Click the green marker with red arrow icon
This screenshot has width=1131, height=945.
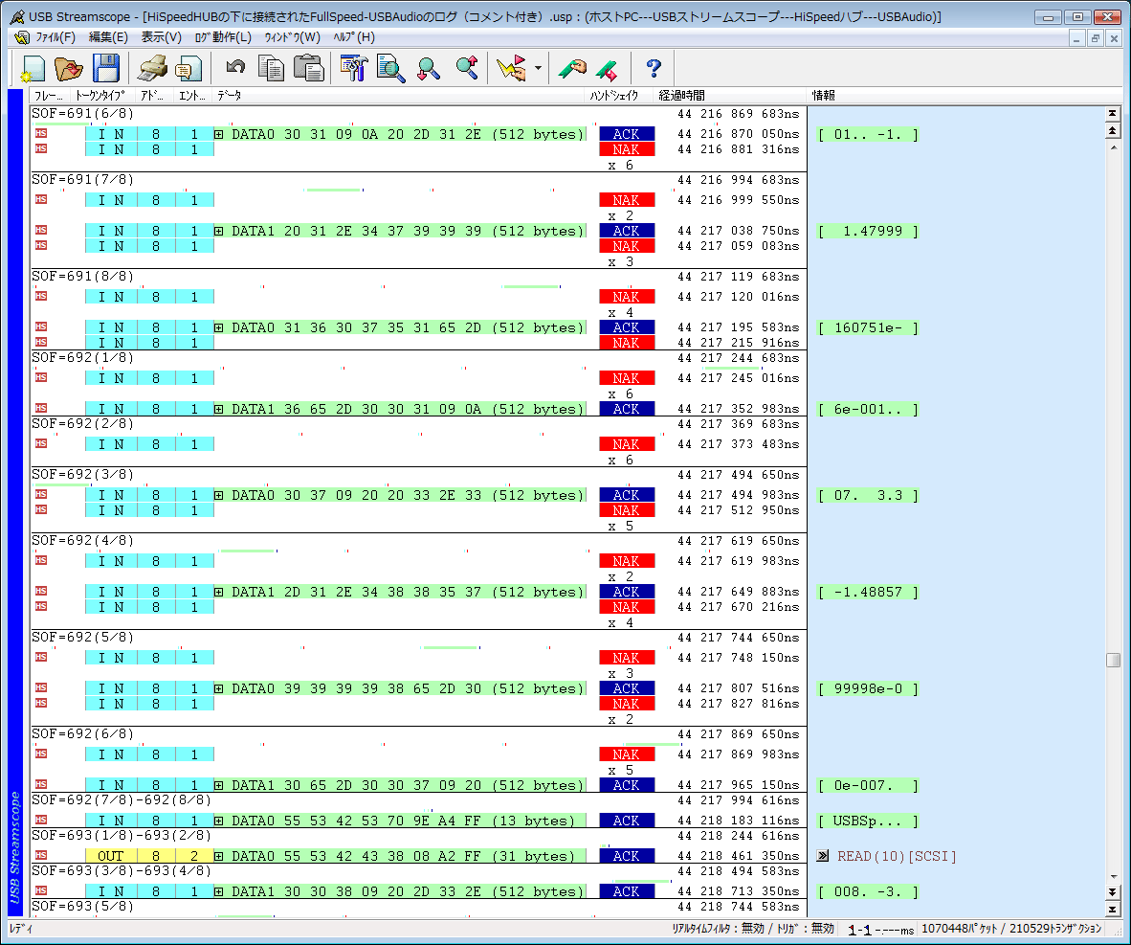click(x=608, y=69)
